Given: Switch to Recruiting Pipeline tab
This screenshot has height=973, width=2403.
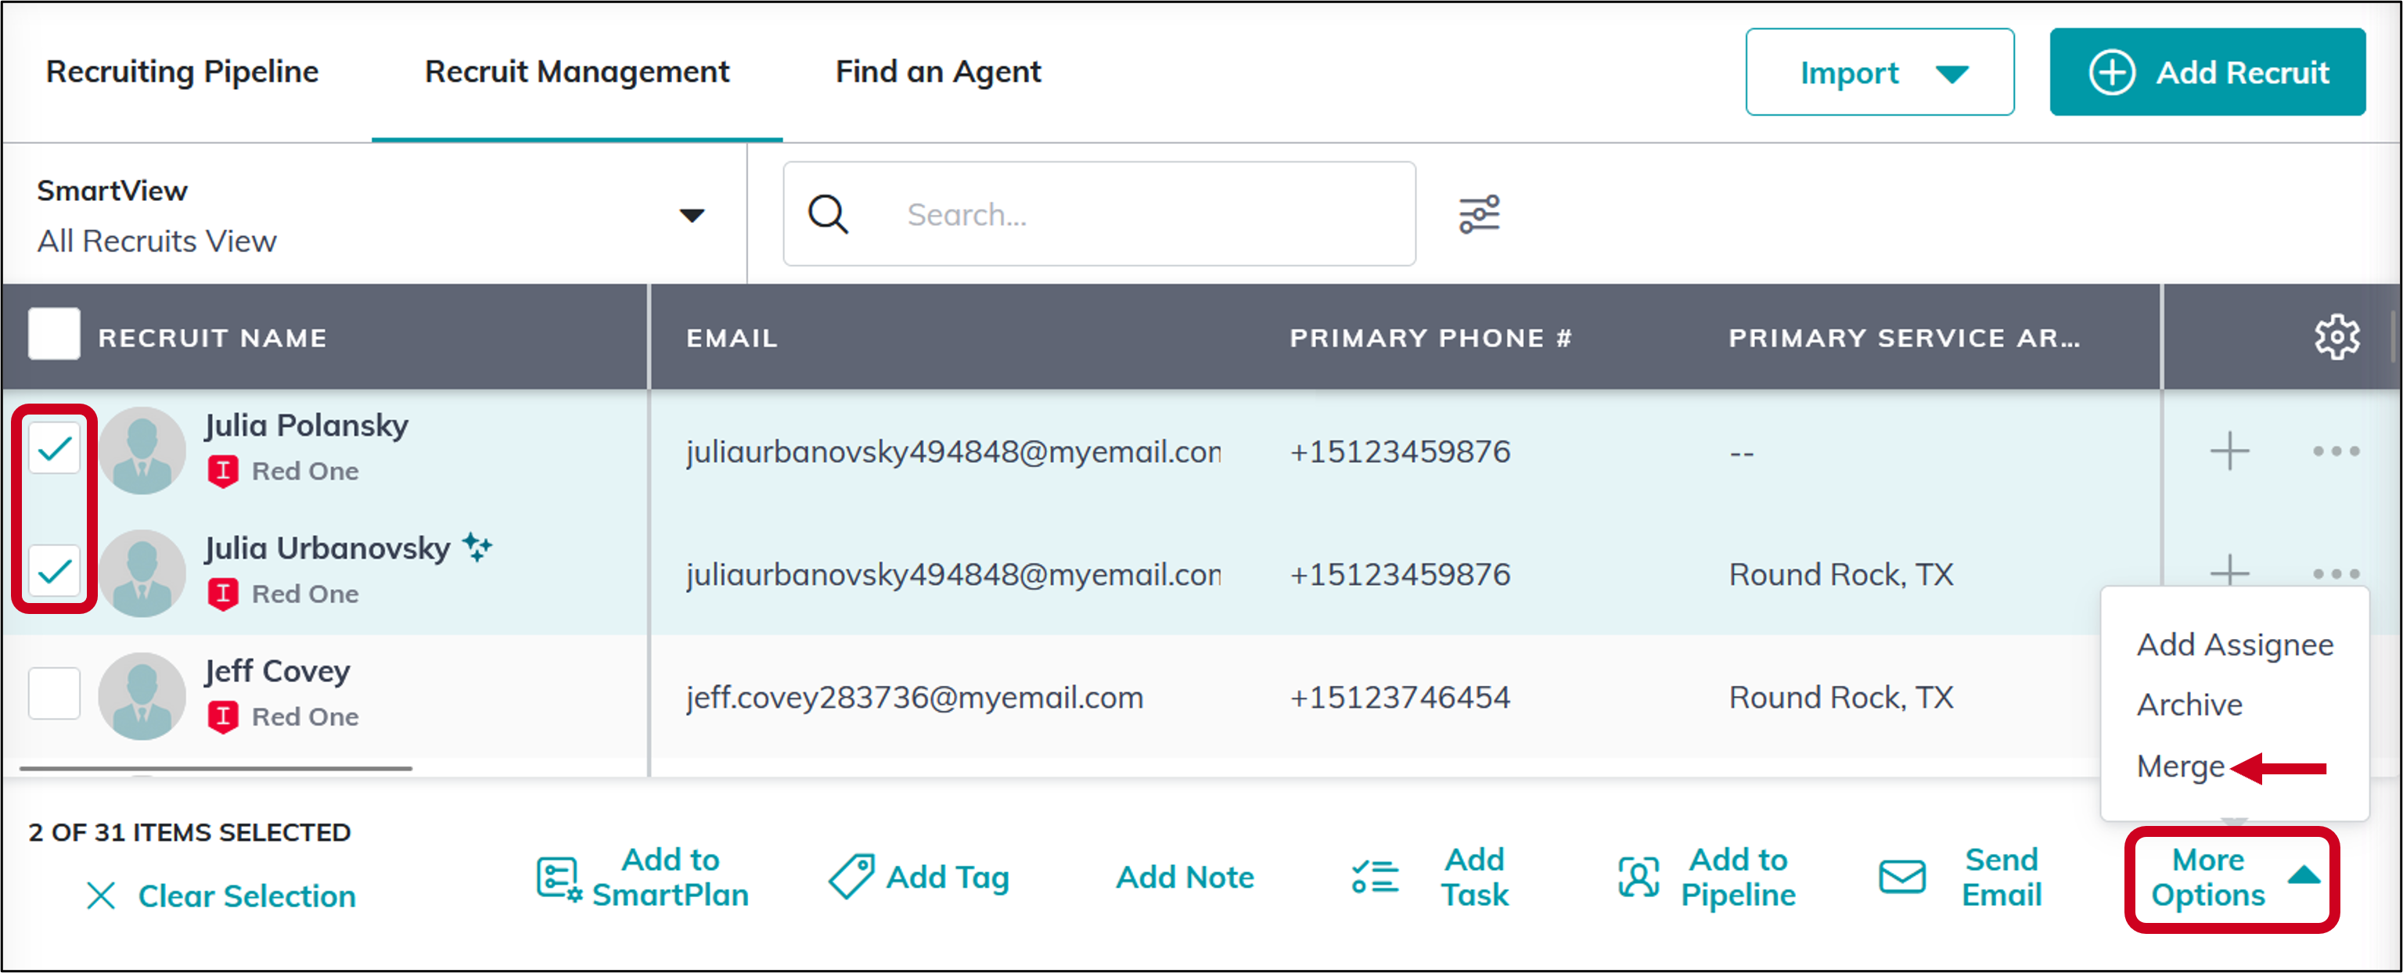Looking at the screenshot, I should 183,72.
